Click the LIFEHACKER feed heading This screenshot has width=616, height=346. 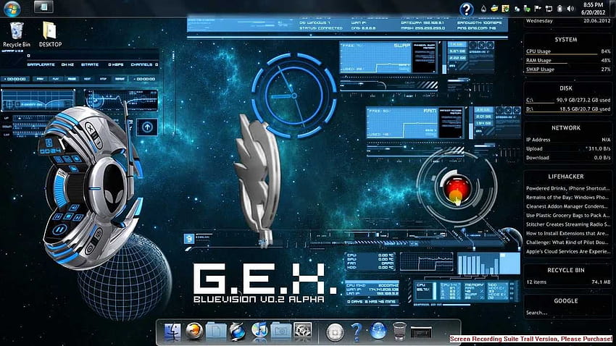click(x=566, y=177)
